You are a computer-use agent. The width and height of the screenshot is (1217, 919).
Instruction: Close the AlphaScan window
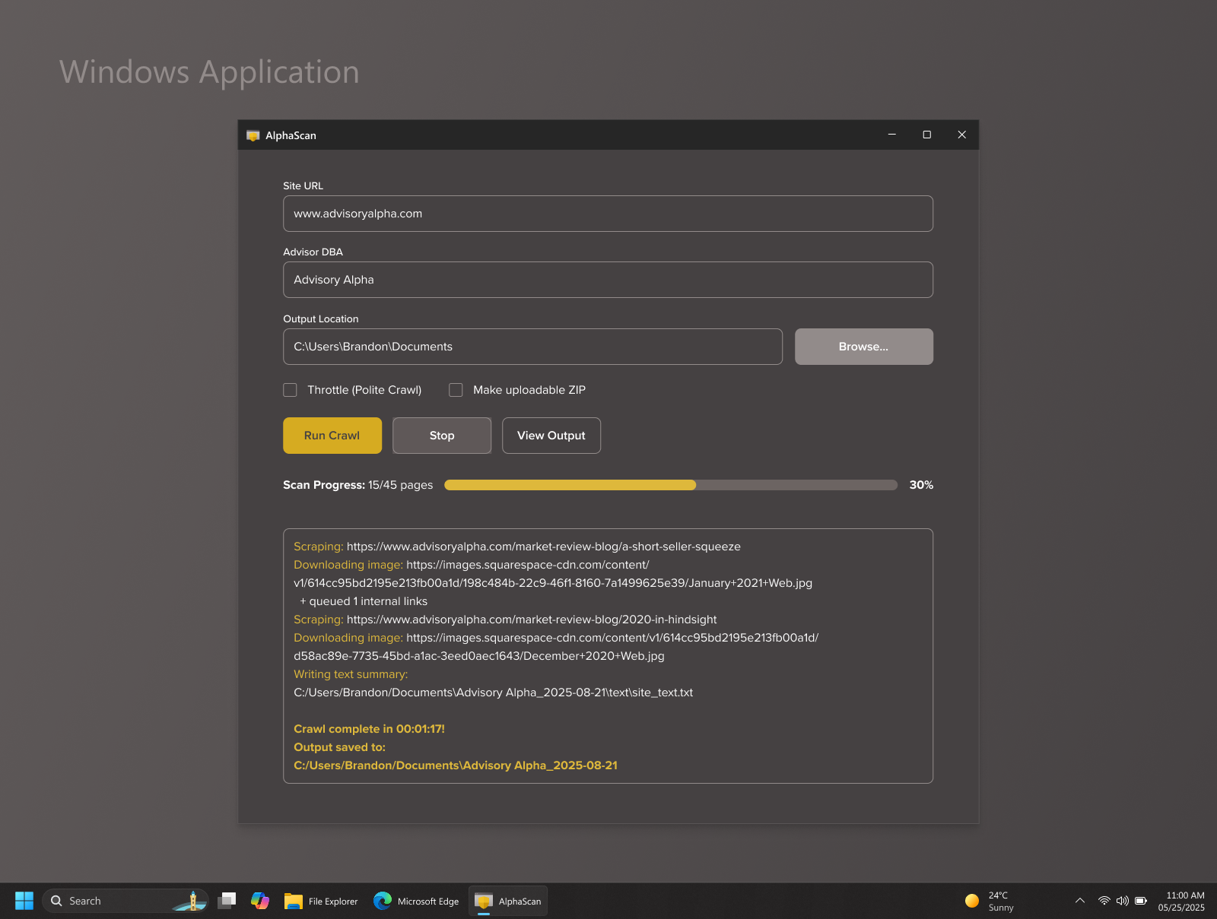coord(961,135)
